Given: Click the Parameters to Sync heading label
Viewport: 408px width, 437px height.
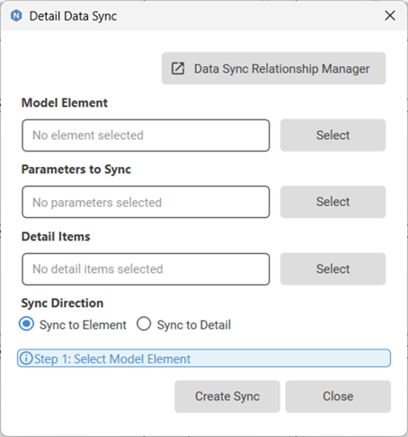Looking at the screenshot, I should point(76,170).
